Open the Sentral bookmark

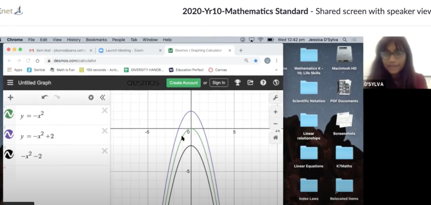[36, 70]
